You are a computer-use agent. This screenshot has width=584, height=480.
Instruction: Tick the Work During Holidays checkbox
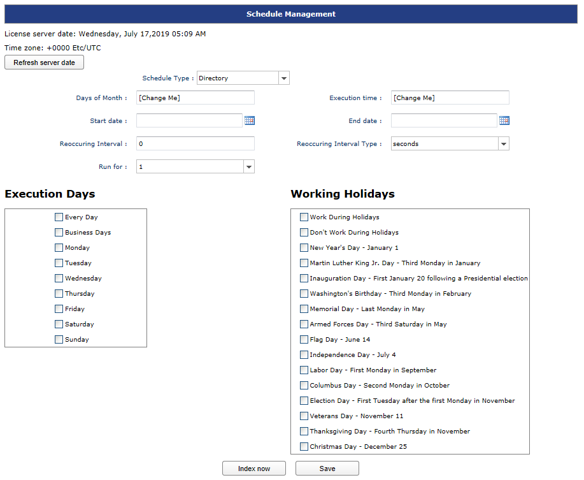[x=304, y=217]
